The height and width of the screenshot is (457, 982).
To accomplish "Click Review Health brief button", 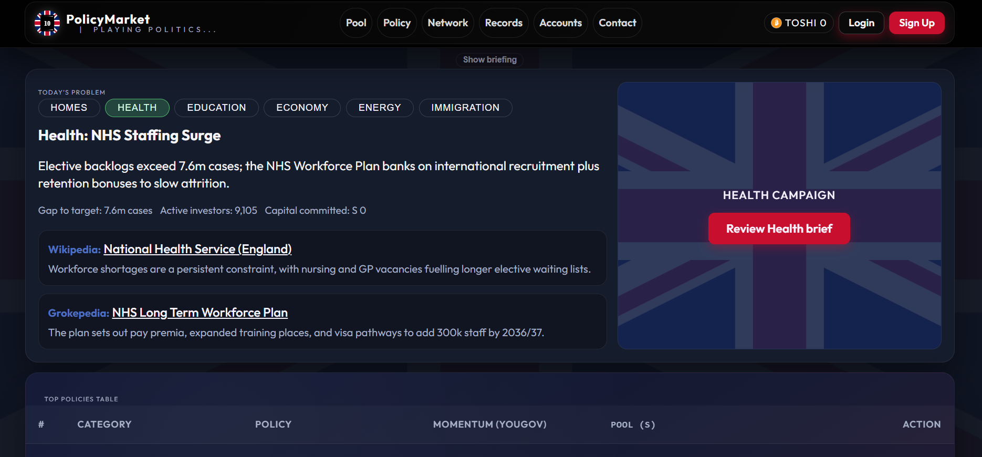I will pyautogui.click(x=779, y=228).
